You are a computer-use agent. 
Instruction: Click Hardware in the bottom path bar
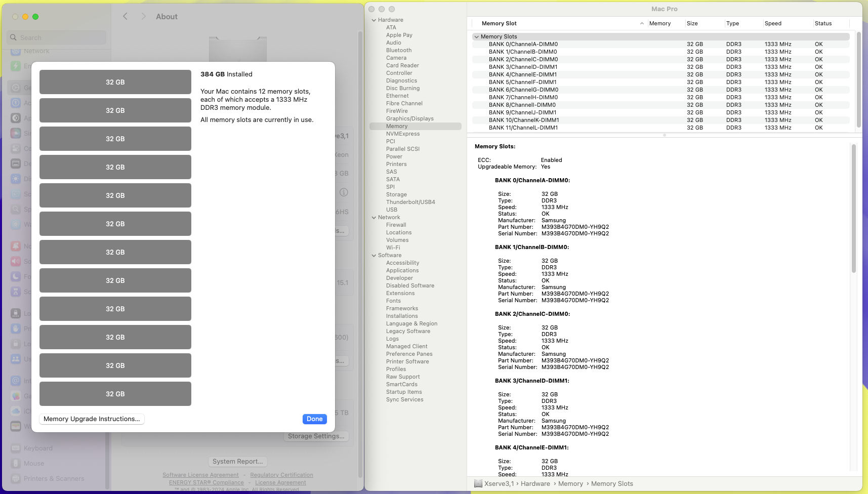(x=535, y=483)
